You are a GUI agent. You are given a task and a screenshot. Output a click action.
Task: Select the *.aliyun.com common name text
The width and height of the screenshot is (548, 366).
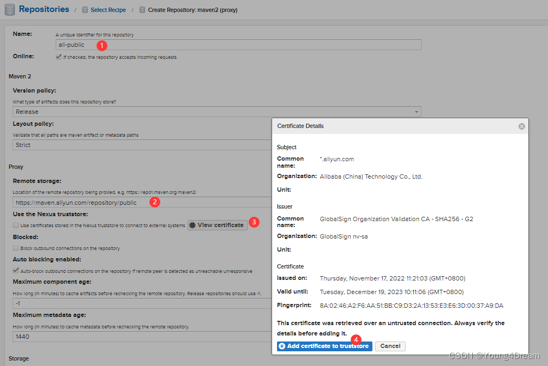tap(337, 159)
